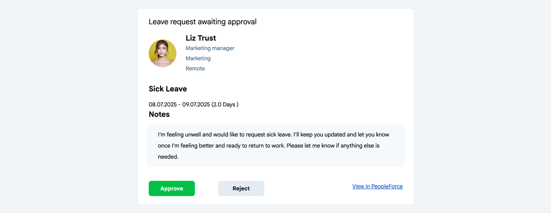Click the "Leave request awaiting approval" title
Screen dimensions: 551x213
click(x=202, y=22)
